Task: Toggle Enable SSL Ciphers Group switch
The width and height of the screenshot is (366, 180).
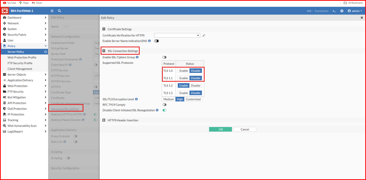Action: click(165, 57)
